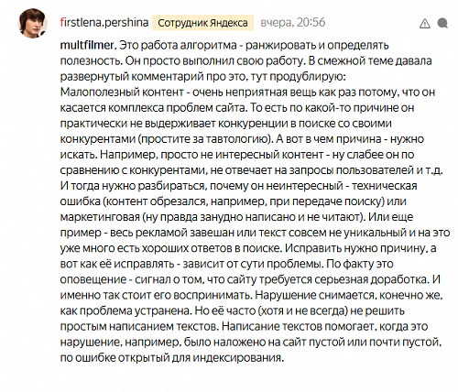This screenshot has width=458, height=392.
Task: Click the speech bubble reply icon
Action: coord(442,23)
